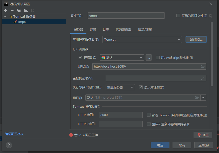
Task: Enable store as project file checkbox
Action: click(x=178, y=16)
